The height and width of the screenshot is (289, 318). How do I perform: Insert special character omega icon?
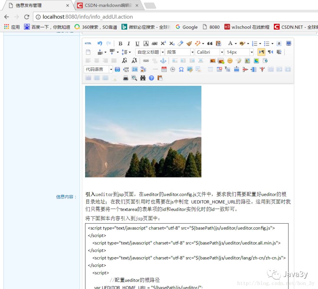[181, 70]
